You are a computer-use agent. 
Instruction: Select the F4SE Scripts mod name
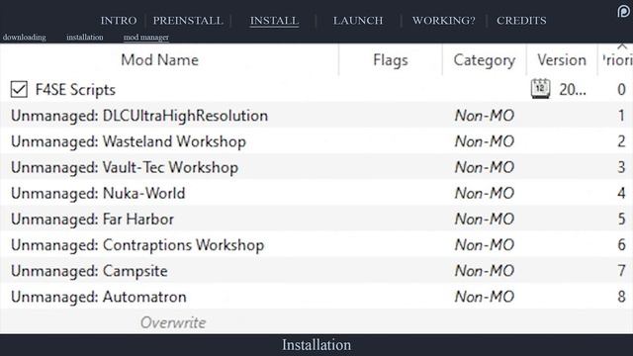(x=75, y=90)
